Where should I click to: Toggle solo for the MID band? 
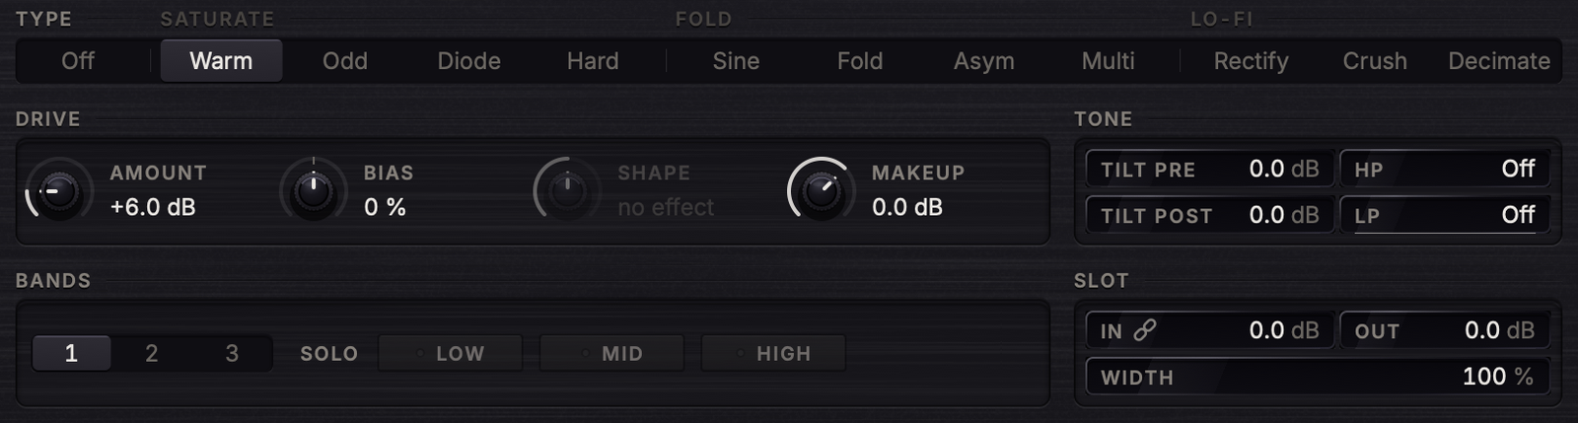[611, 353]
